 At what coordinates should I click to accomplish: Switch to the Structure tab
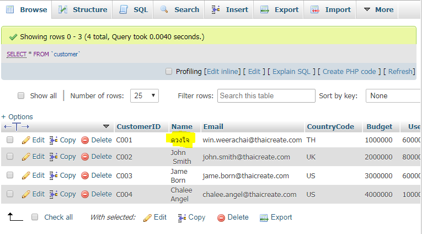click(x=83, y=9)
